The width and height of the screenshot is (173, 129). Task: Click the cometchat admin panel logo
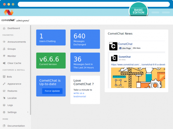pyautogui.click(x=15, y=20)
